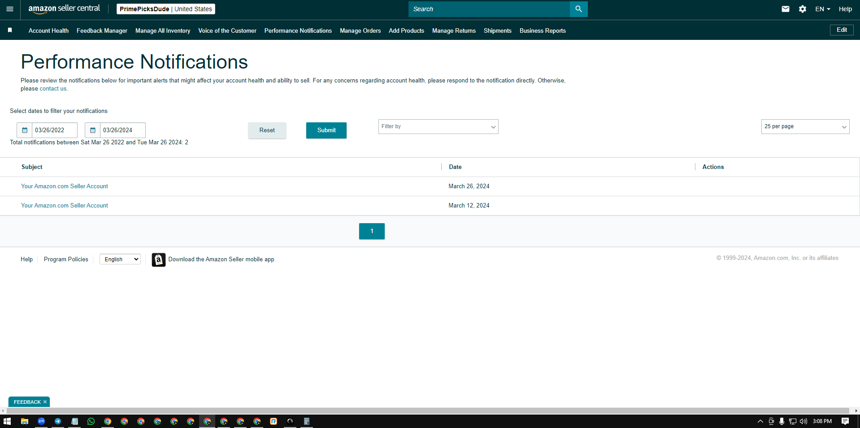Click the Help link beside Program Policies
Viewport: 860px width, 428px height.
pyautogui.click(x=26, y=259)
